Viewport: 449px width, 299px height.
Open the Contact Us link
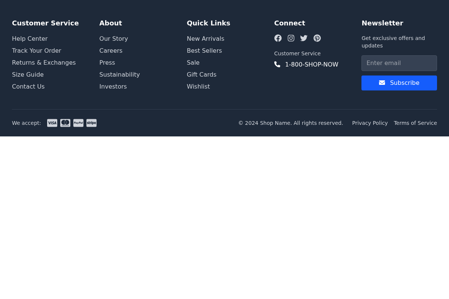click(28, 87)
